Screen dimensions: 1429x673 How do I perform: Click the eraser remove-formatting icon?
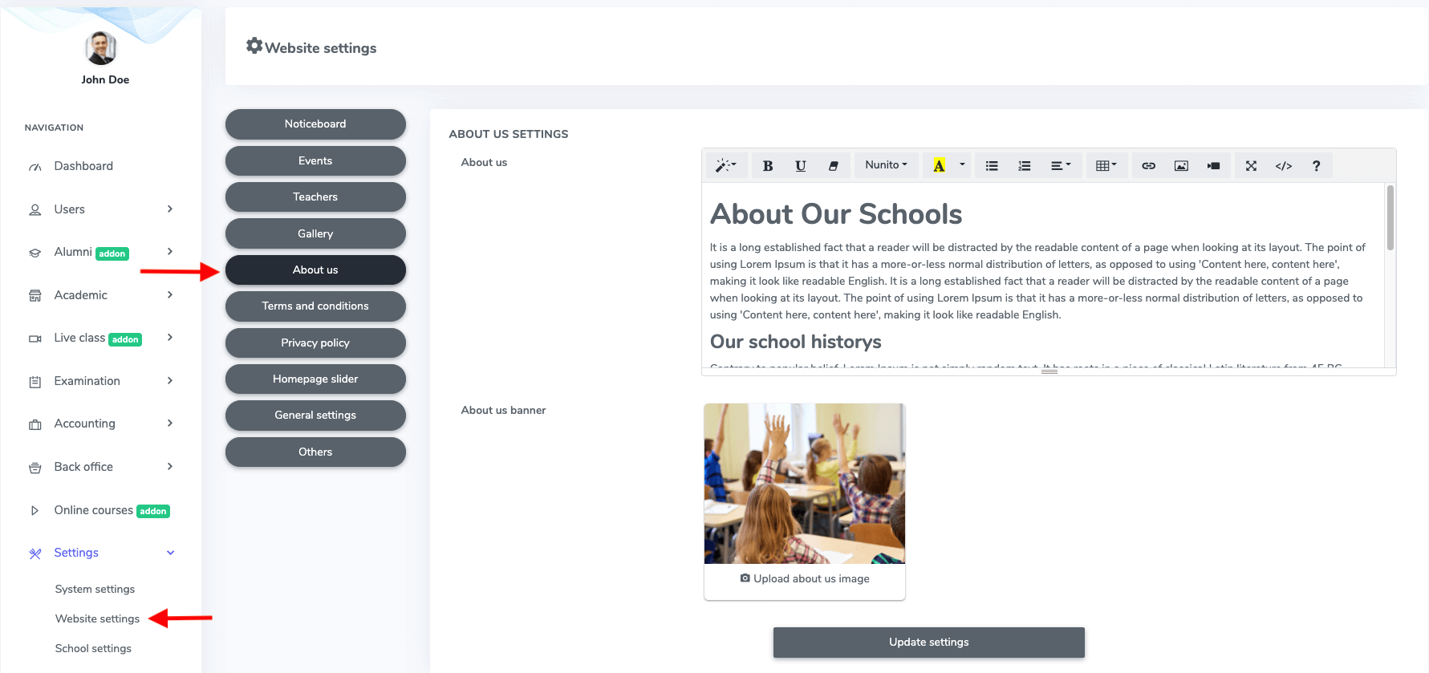pyautogui.click(x=833, y=166)
